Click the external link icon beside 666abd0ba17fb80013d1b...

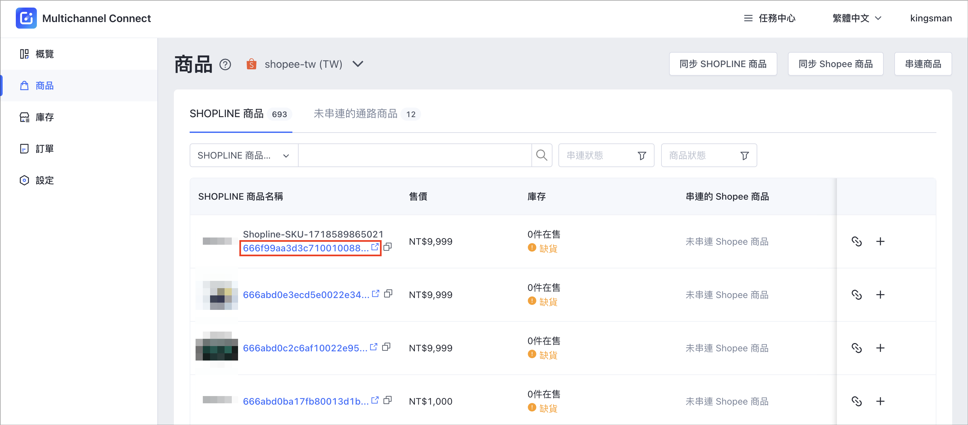(x=375, y=400)
